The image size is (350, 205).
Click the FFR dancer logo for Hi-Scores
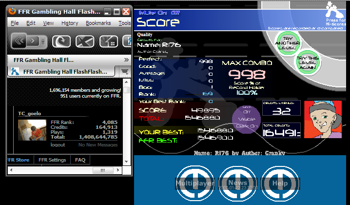click(334, 10)
